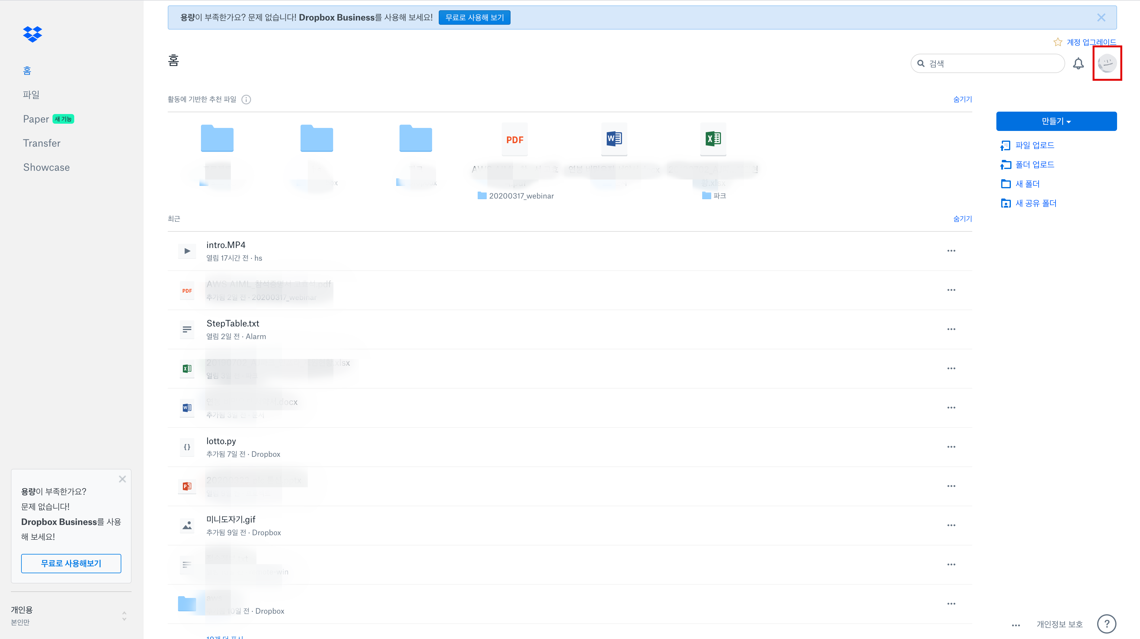Click the sidebar 무료로 사용해보기 button

point(71,563)
